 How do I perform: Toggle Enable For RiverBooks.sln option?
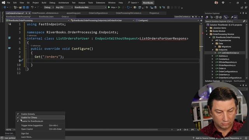[x=40, y=121]
